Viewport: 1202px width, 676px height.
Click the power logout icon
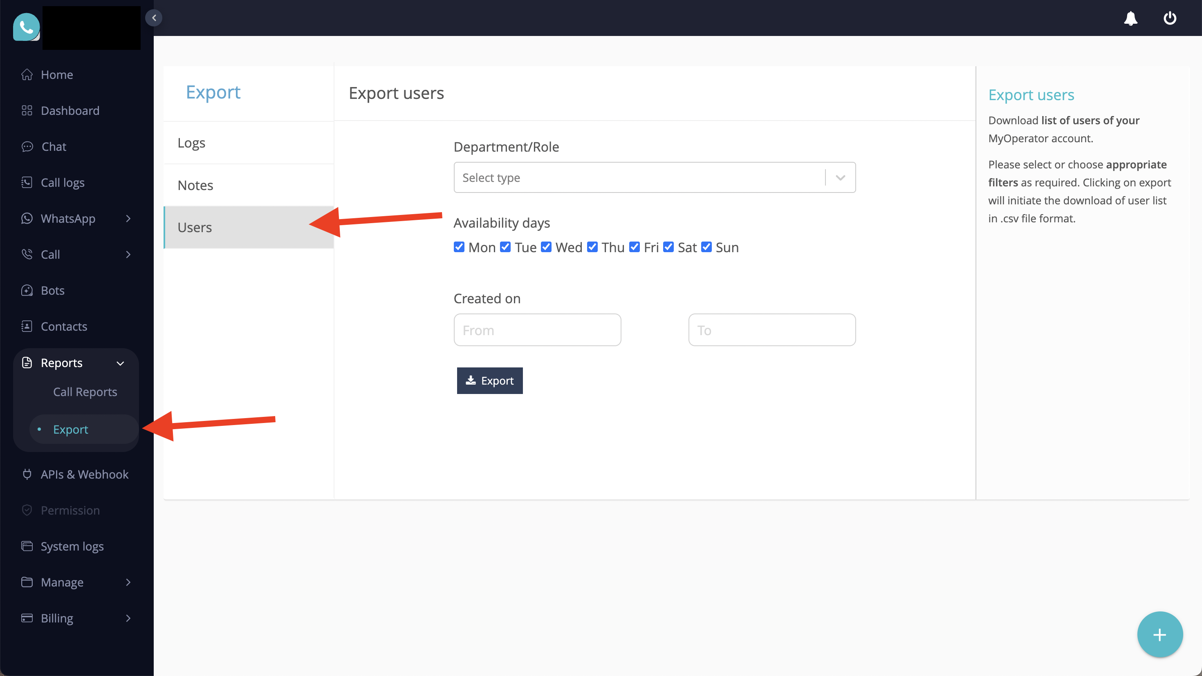coord(1169,19)
